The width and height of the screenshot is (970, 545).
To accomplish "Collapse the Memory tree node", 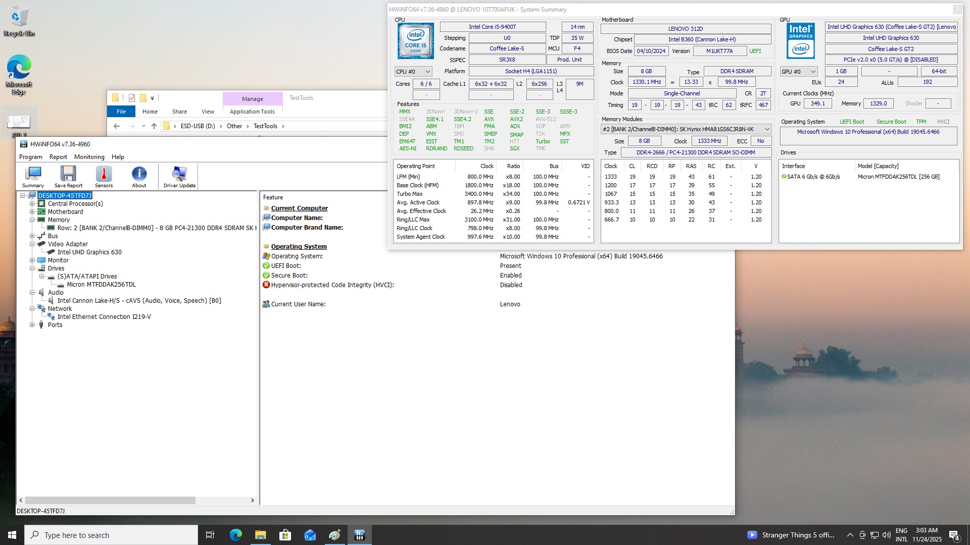I will (x=32, y=220).
